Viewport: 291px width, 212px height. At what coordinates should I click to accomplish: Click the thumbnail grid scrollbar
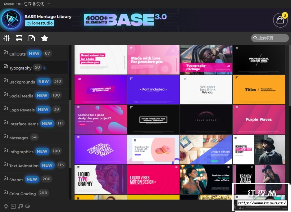pyautogui.click(x=290, y=76)
